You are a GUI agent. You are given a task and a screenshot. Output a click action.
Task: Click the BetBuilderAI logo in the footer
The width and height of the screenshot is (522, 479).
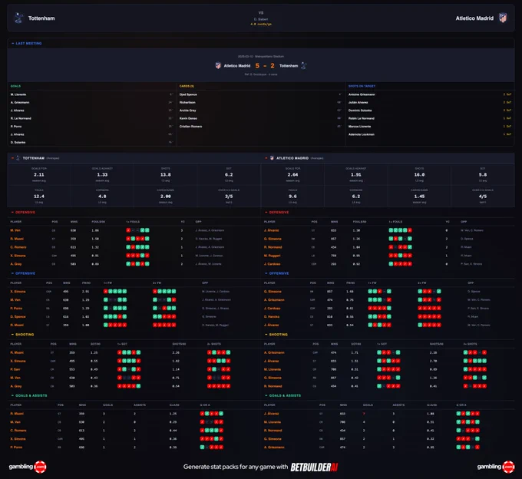click(314, 467)
